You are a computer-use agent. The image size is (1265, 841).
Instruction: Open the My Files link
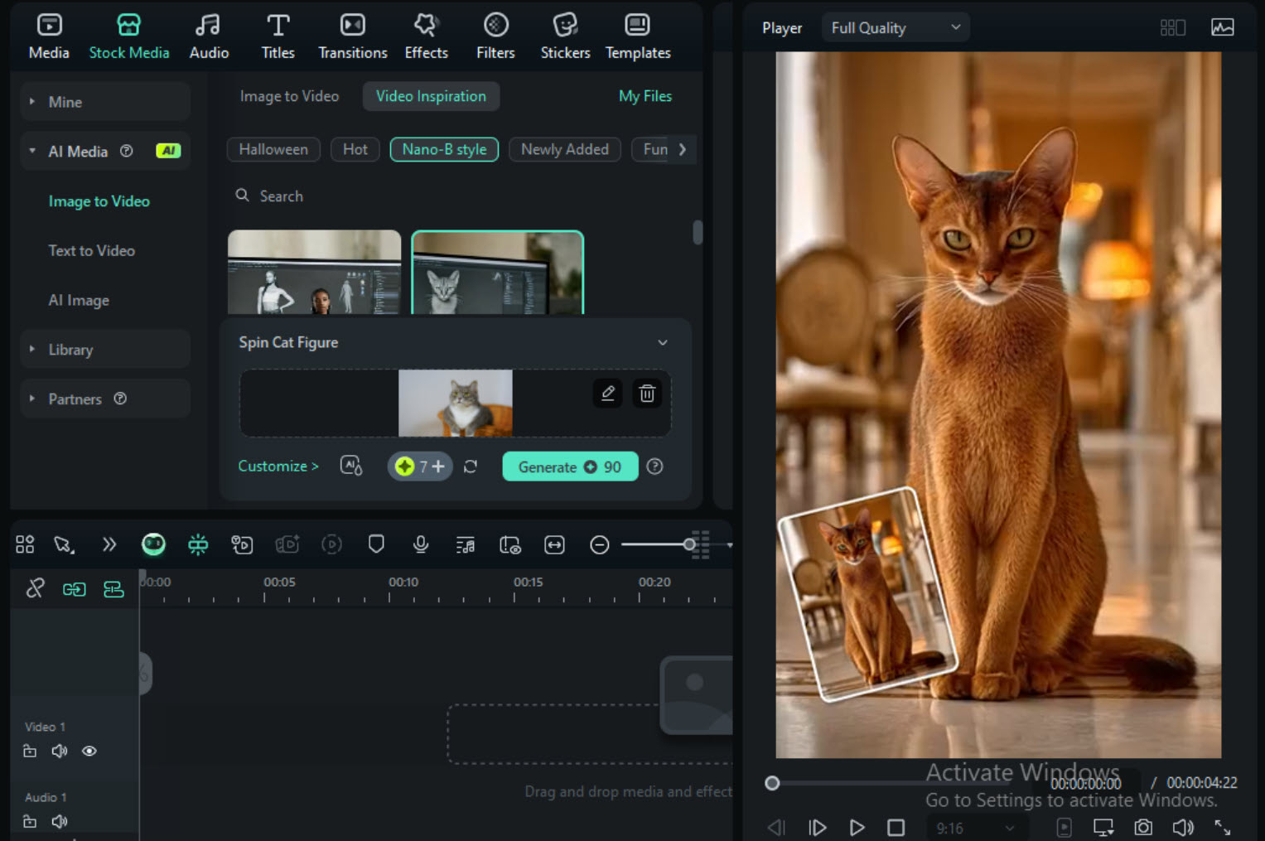coord(645,96)
